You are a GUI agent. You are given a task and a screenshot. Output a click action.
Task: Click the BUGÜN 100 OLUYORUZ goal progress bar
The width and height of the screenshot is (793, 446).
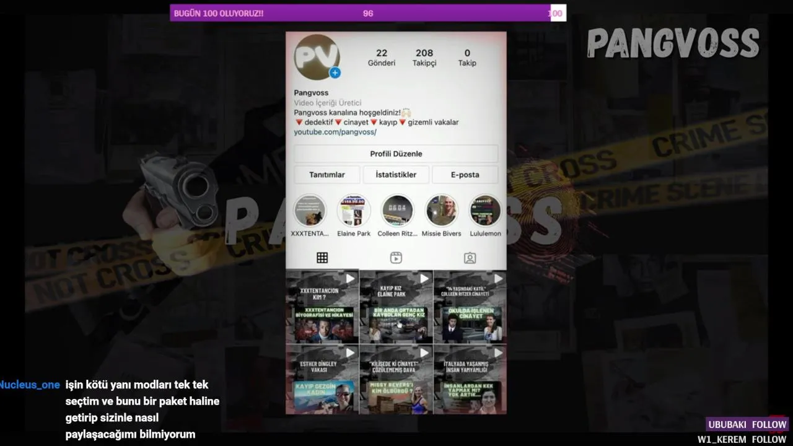pos(368,13)
